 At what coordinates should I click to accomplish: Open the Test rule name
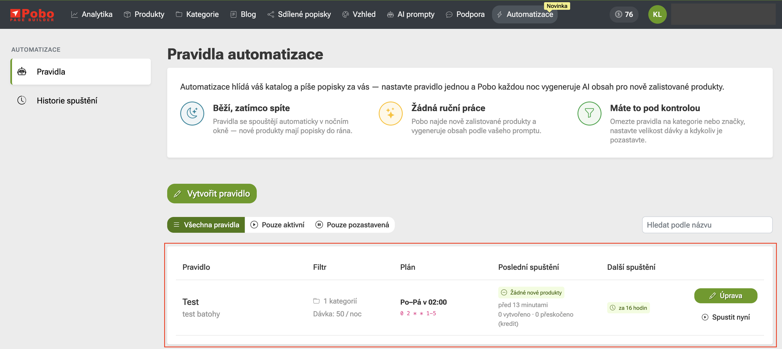tap(190, 302)
